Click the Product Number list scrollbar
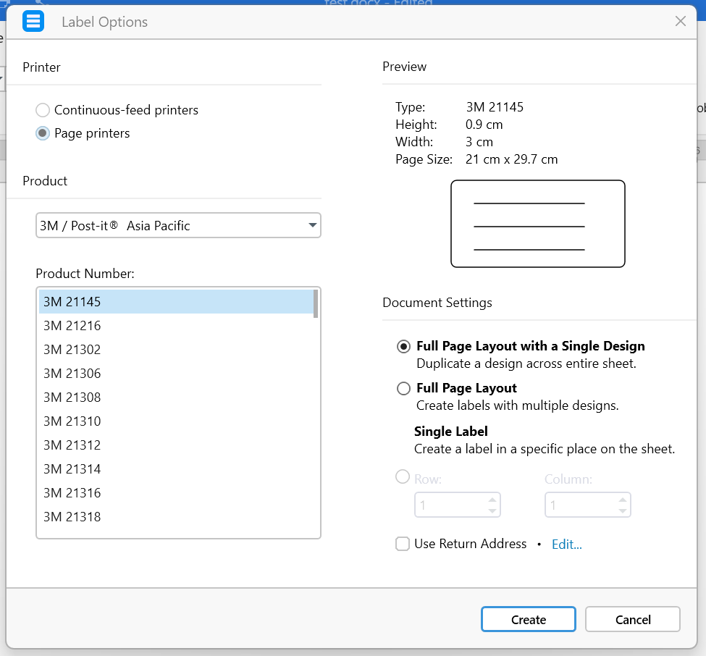This screenshot has width=706, height=656. point(316,304)
